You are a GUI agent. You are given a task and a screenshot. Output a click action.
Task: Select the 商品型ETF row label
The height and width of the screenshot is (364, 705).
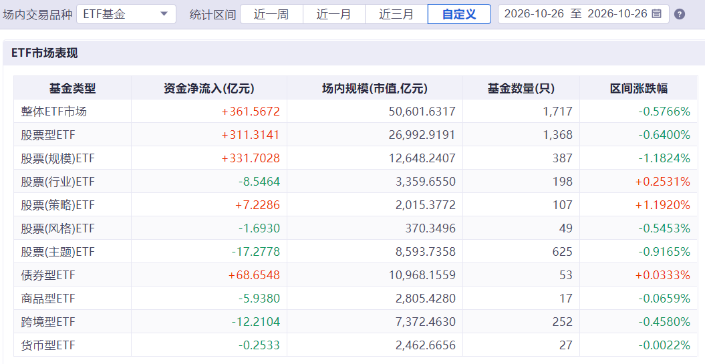pyautogui.click(x=48, y=299)
